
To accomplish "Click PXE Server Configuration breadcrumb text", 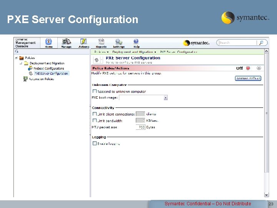I will [x=179, y=52].
